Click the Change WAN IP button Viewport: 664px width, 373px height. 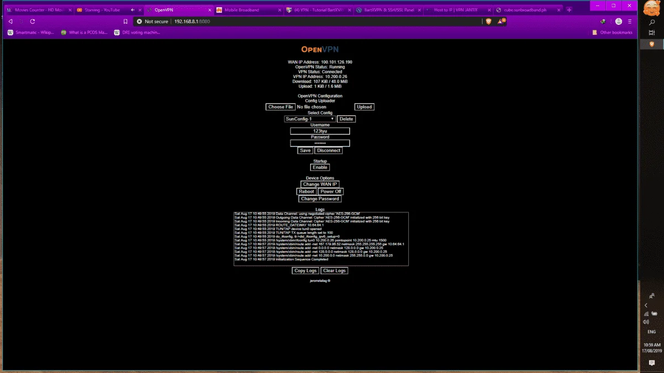[320, 184]
